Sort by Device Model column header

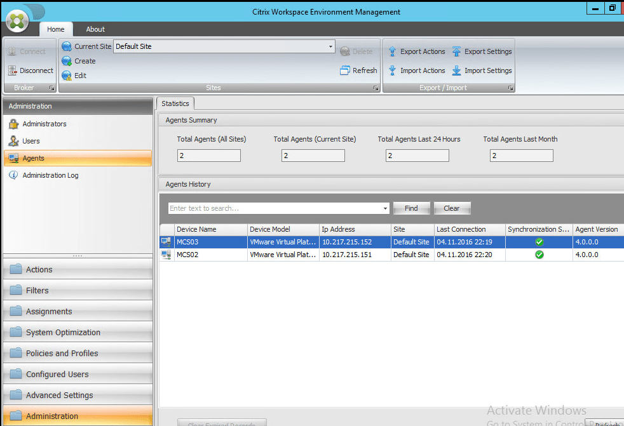283,229
